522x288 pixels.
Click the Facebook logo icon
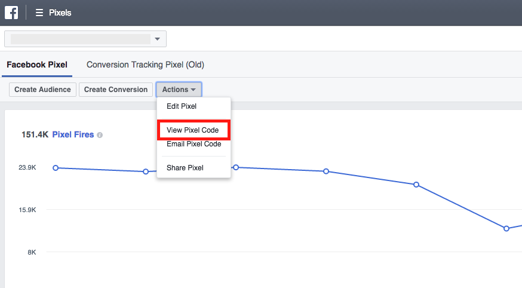11,12
